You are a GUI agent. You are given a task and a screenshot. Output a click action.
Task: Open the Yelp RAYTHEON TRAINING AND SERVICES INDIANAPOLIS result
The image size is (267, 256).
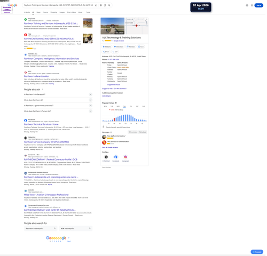click(49, 39)
